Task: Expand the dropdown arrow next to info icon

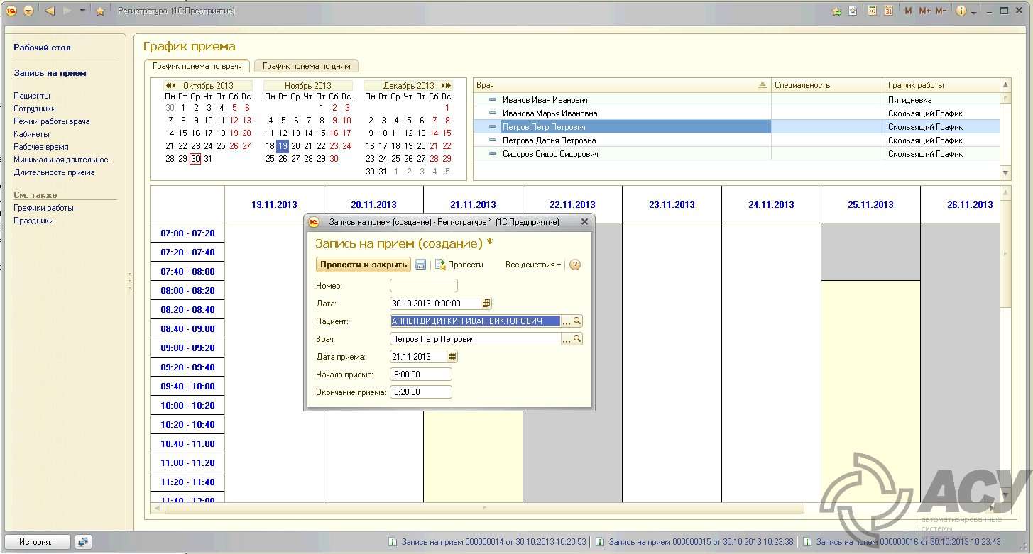Action: [x=974, y=12]
